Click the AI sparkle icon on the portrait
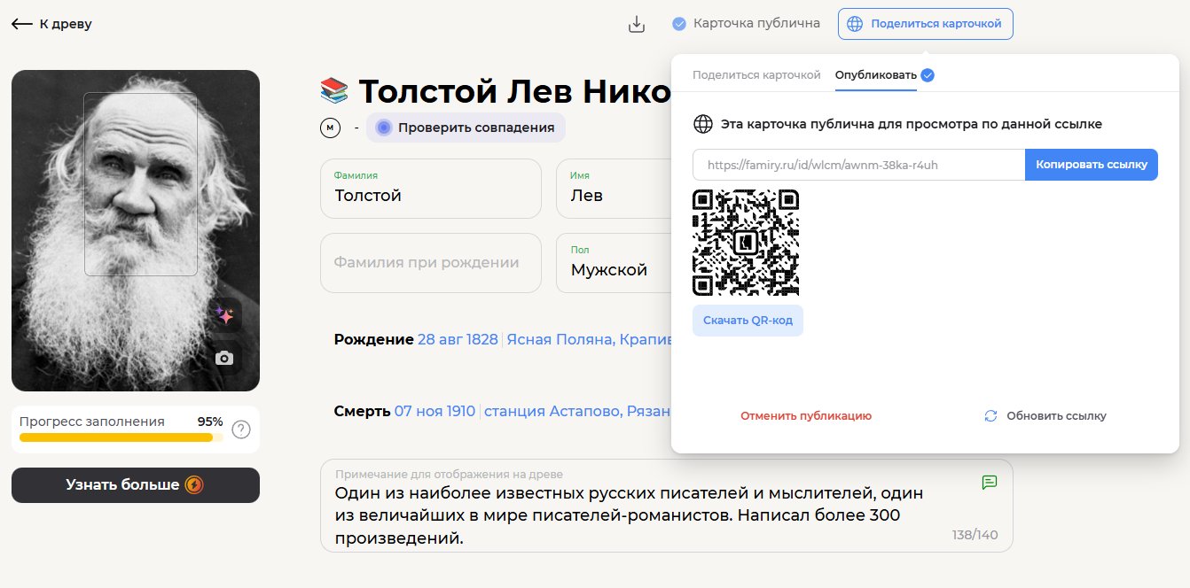The height and width of the screenshot is (588, 1190). [x=224, y=315]
